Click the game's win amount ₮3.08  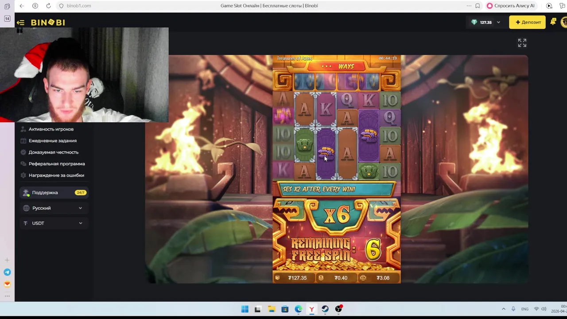pos(379,278)
